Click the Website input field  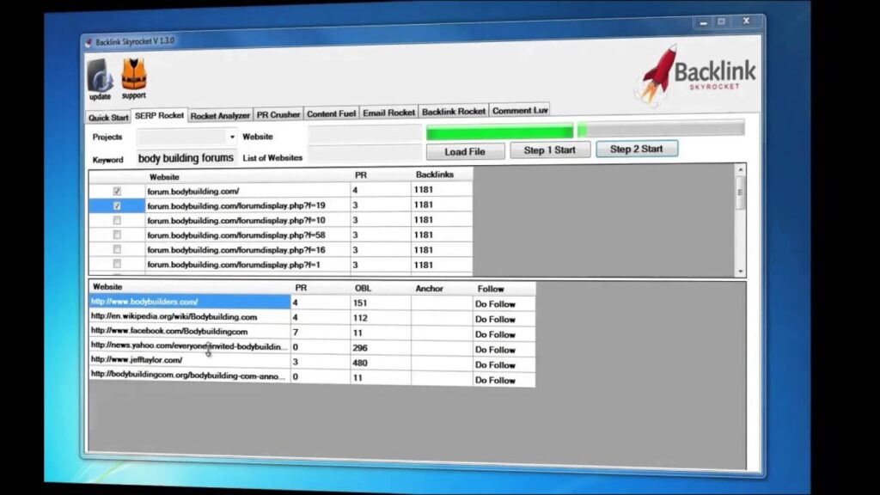pyautogui.click(x=364, y=134)
